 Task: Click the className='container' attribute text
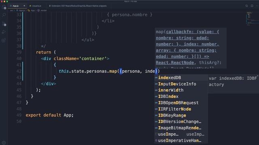coord(80,58)
